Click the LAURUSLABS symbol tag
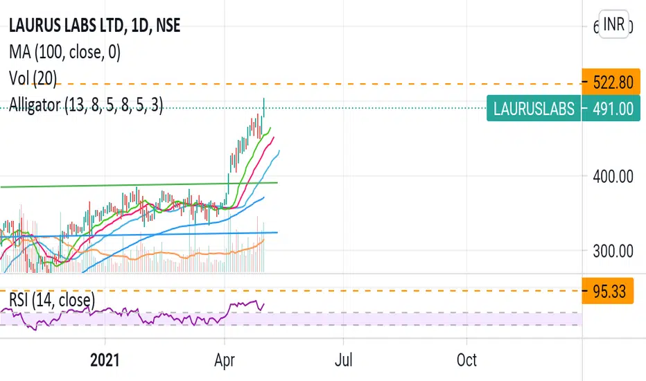 point(534,109)
